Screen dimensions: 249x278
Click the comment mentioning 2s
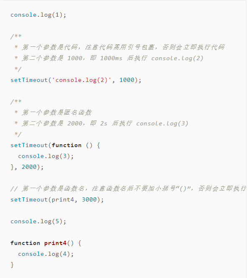click(x=101, y=124)
